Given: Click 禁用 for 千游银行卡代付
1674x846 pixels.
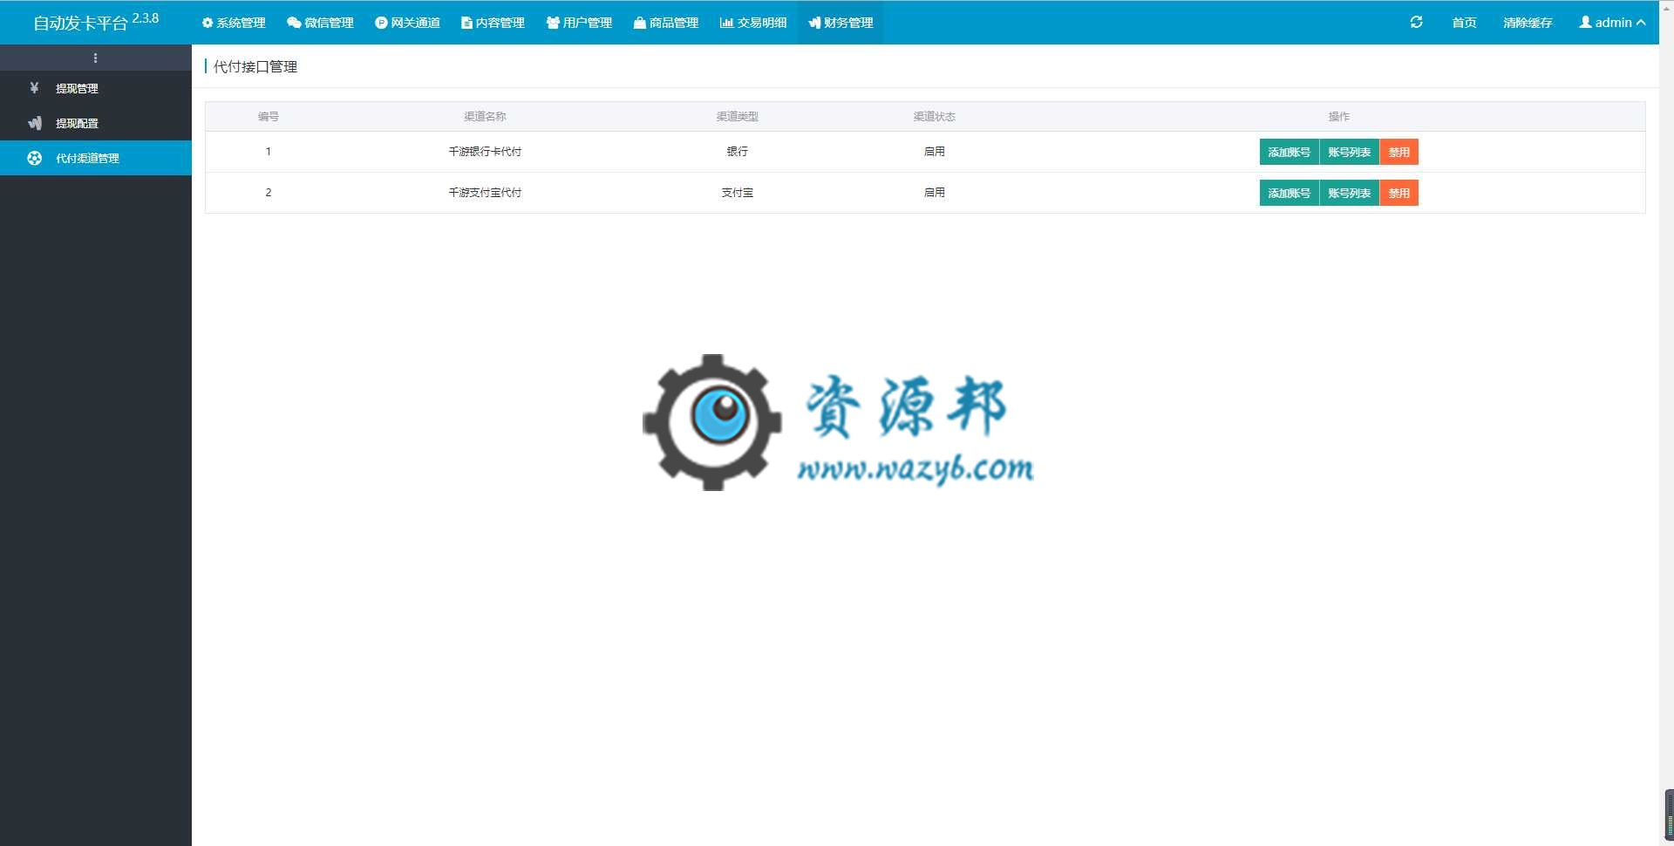Looking at the screenshot, I should click(x=1398, y=152).
